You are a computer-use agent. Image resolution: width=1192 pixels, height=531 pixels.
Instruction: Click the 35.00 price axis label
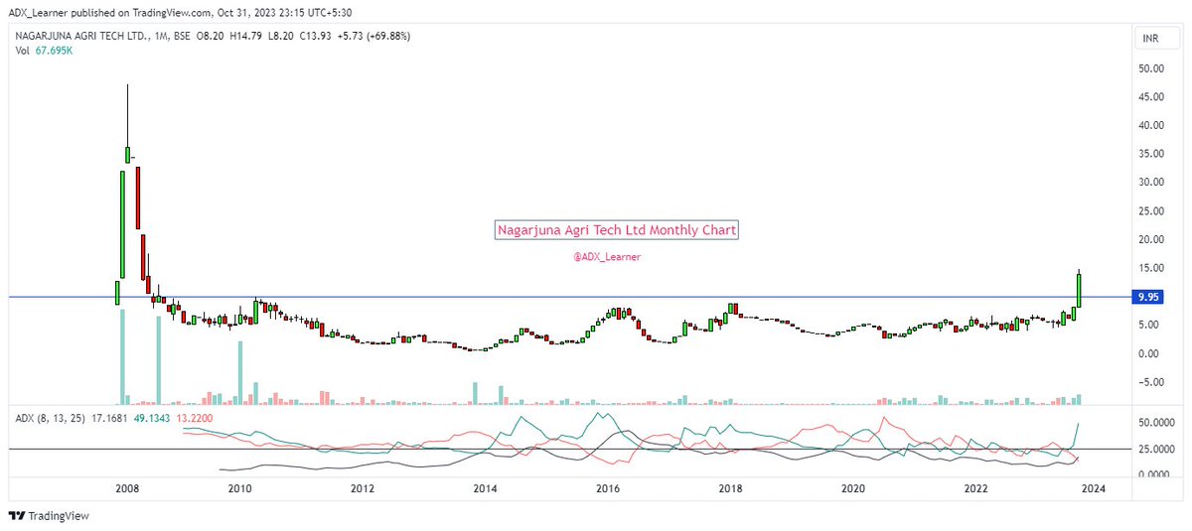tap(1151, 154)
